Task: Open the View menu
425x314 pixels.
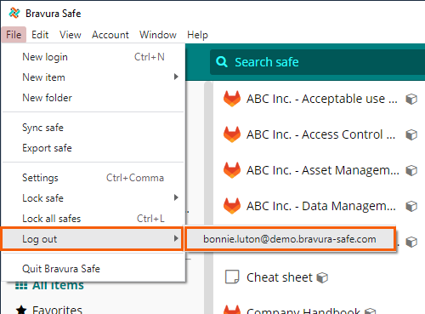Action: point(71,35)
